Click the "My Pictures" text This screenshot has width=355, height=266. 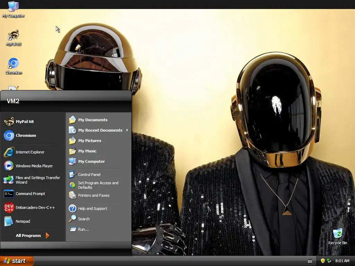click(90, 141)
